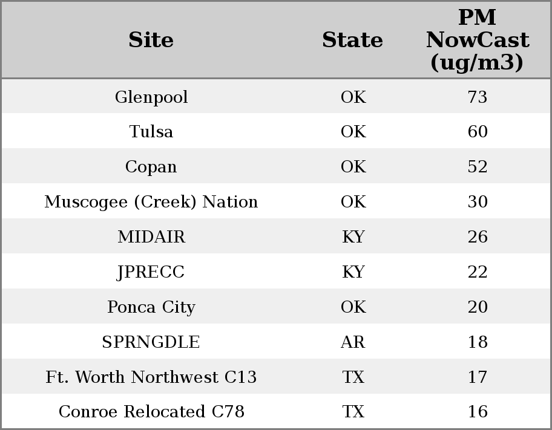Select Muscogee (Creek) Nation site cell
Screen dimensions: 552x430
click(x=151, y=202)
